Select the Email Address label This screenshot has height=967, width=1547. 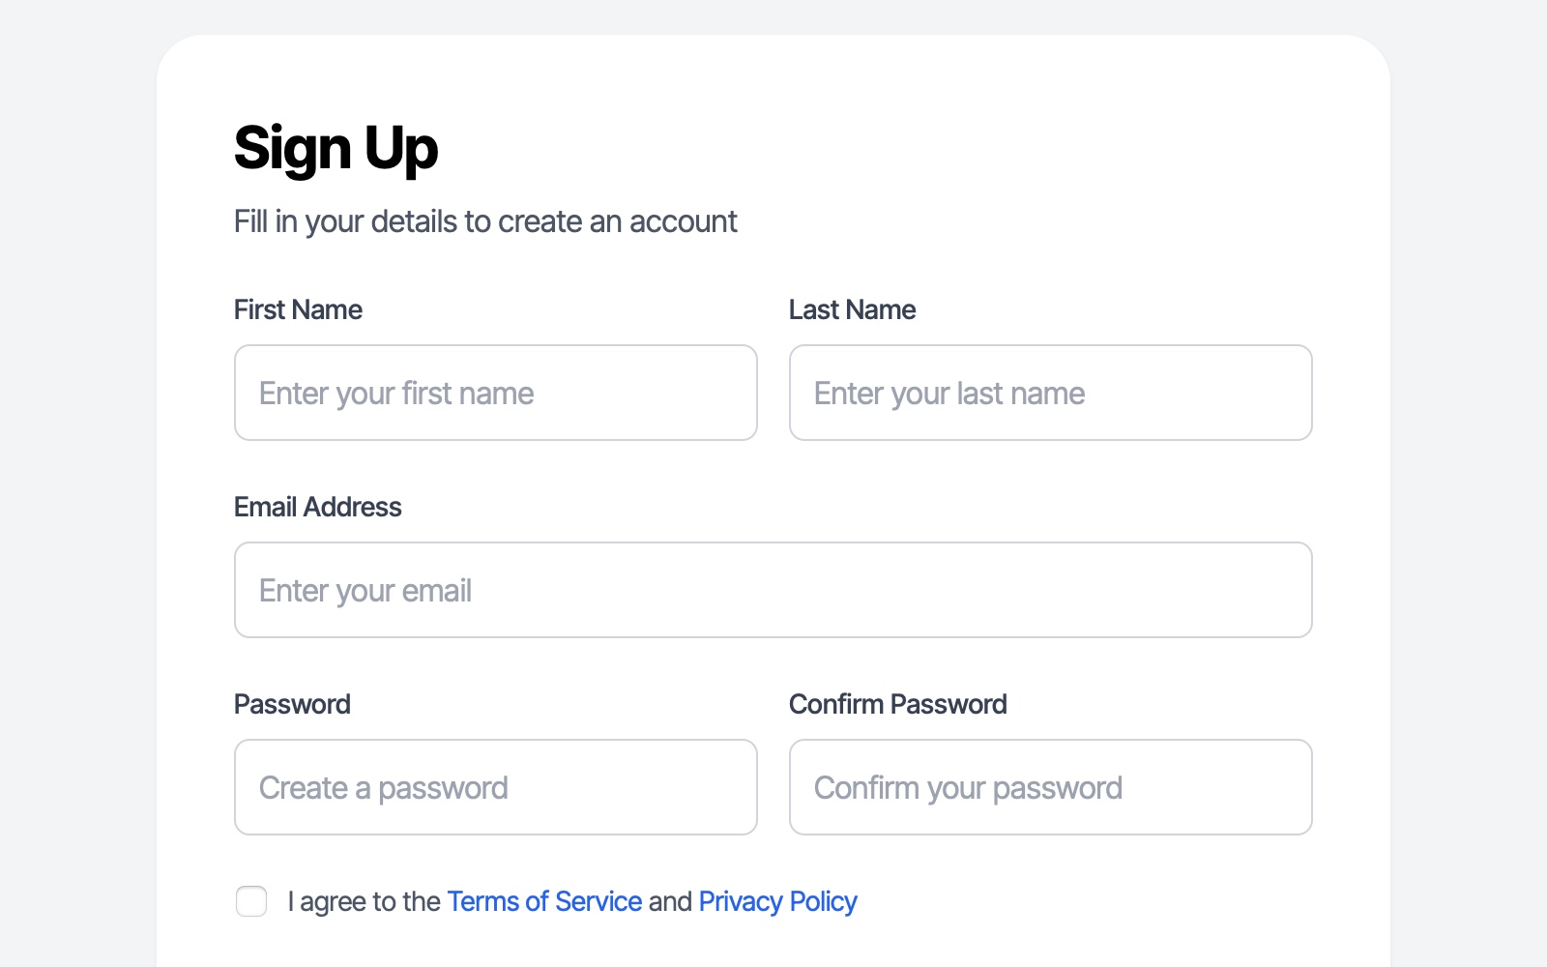click(x=317, y=507)
